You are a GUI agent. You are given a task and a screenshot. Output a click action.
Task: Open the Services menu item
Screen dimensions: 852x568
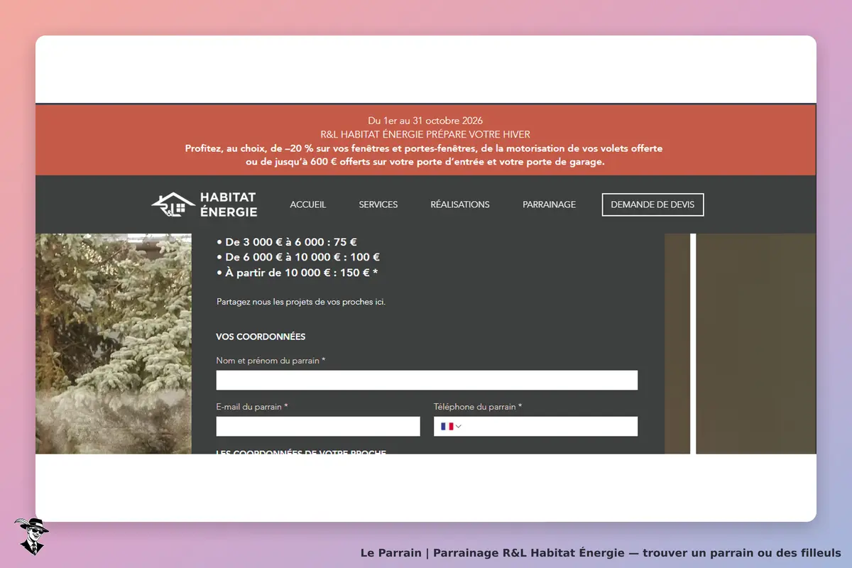click(x=378, y=204)
